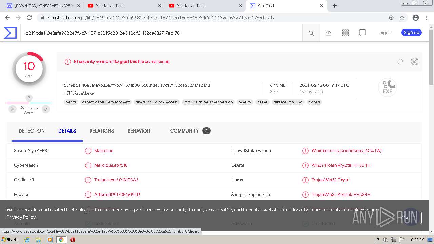Click the upload file icon
This screenshot has height=244, width=434.
click(328, 33)
